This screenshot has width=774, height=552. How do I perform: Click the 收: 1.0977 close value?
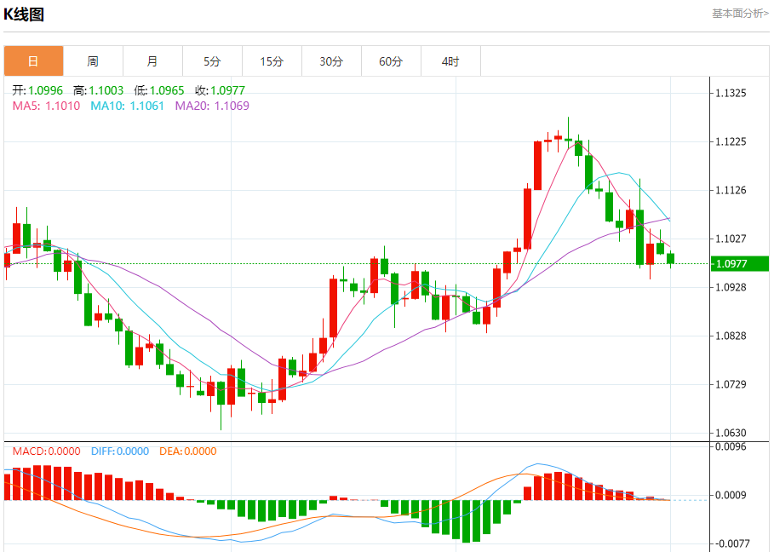[220, 90]
